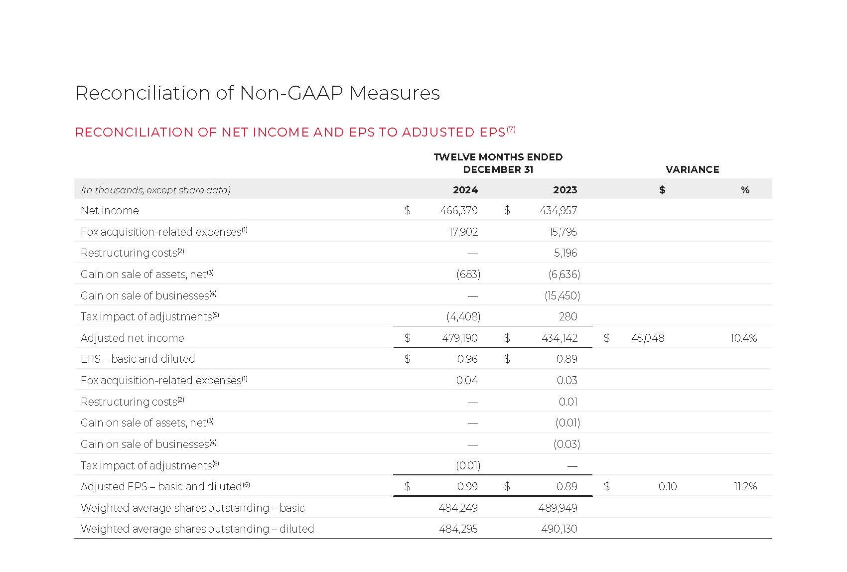Click the Reconciliation of Non-GAAP Measures title
Image resolution: width=847 pixels, height=572 pixels.
pyautogui.click(x=257, y=93)
